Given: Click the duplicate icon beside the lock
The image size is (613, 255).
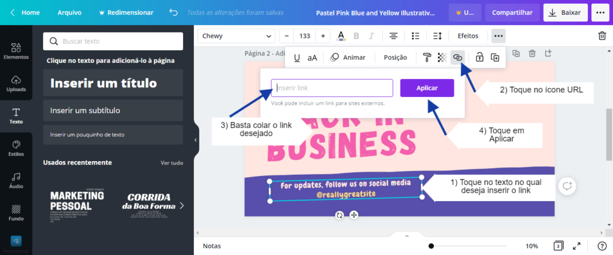Looking at the screenshot, I should coord(495,57).
